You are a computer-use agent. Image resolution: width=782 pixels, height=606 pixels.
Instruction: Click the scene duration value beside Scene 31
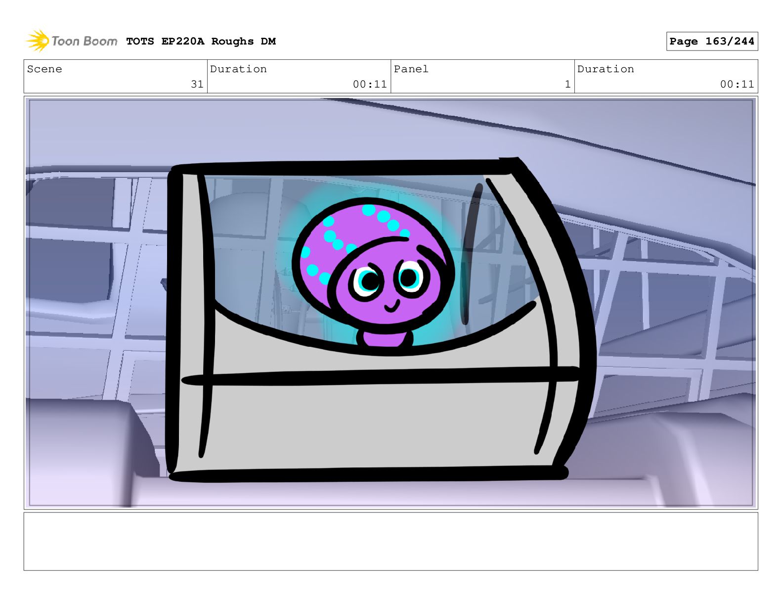370,85
